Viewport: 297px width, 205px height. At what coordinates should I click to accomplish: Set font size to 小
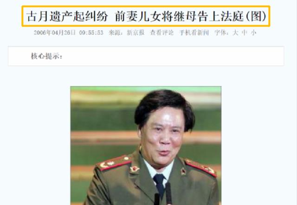point(253,33)
